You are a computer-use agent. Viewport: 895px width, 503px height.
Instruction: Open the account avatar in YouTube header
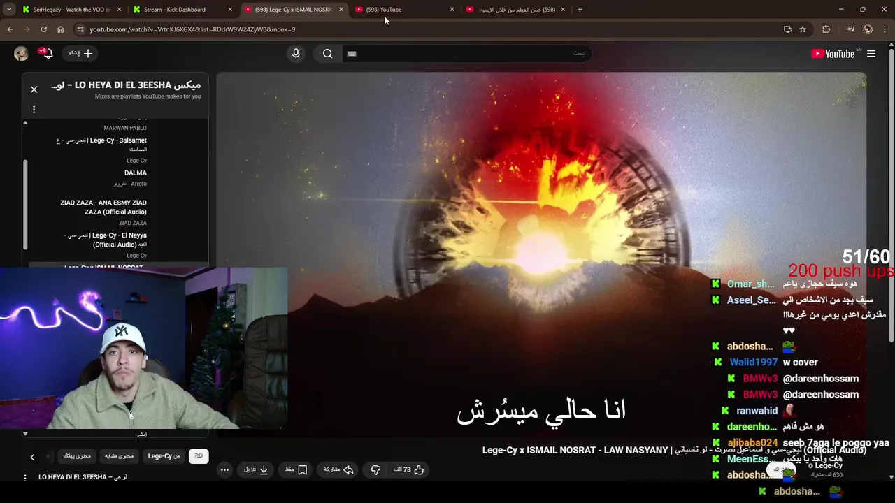[x=21, y=54]
